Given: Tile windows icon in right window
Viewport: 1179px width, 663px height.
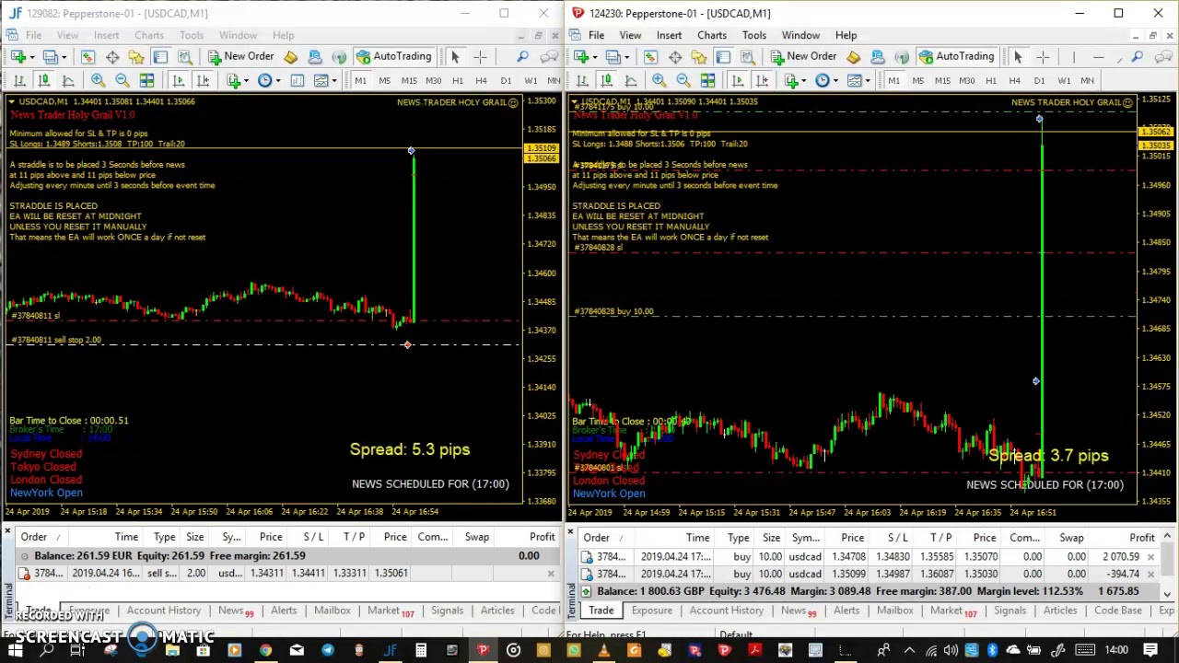Looking at the screenshot, I should tap(707, 81).
